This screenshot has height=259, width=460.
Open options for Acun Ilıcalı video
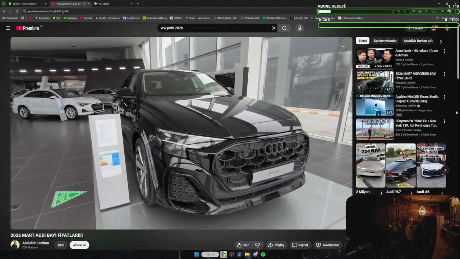[x=444, y=51]
